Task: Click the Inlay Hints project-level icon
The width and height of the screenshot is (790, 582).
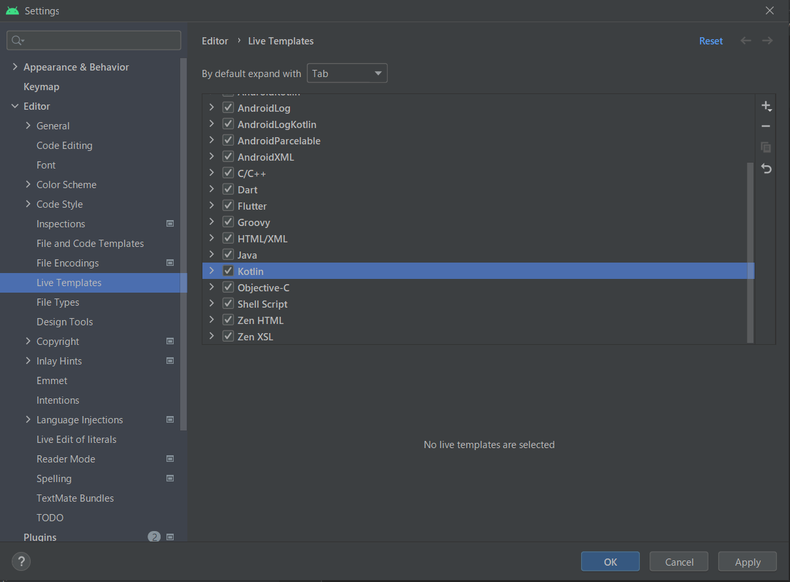Action: pos(170,361)
